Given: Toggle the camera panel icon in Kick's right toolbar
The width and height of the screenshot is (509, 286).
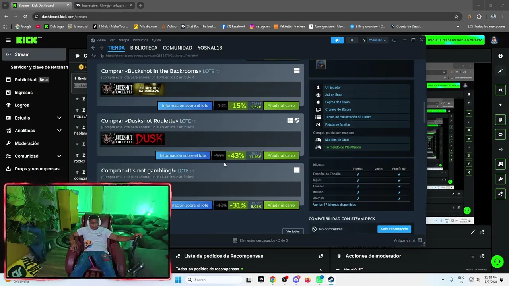Looking at the screenshot, I should pyautogui.click(x=500, y=164).
